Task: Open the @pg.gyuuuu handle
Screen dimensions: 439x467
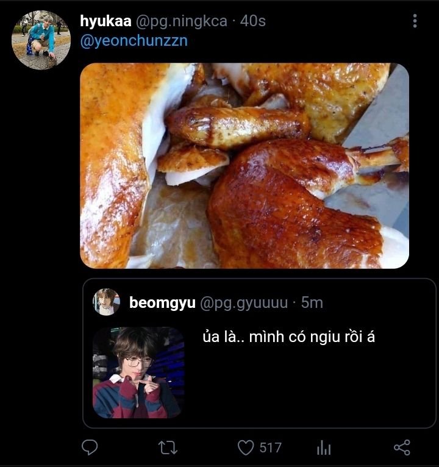Action: point(244,302)
